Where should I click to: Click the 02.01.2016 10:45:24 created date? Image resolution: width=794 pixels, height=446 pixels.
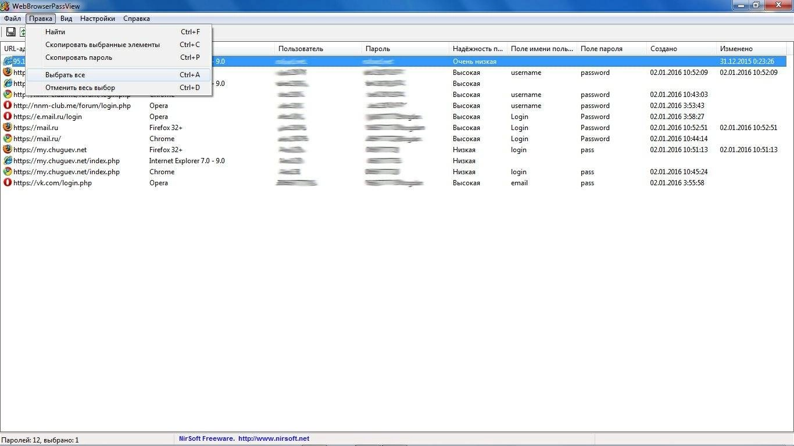(679, 172)
